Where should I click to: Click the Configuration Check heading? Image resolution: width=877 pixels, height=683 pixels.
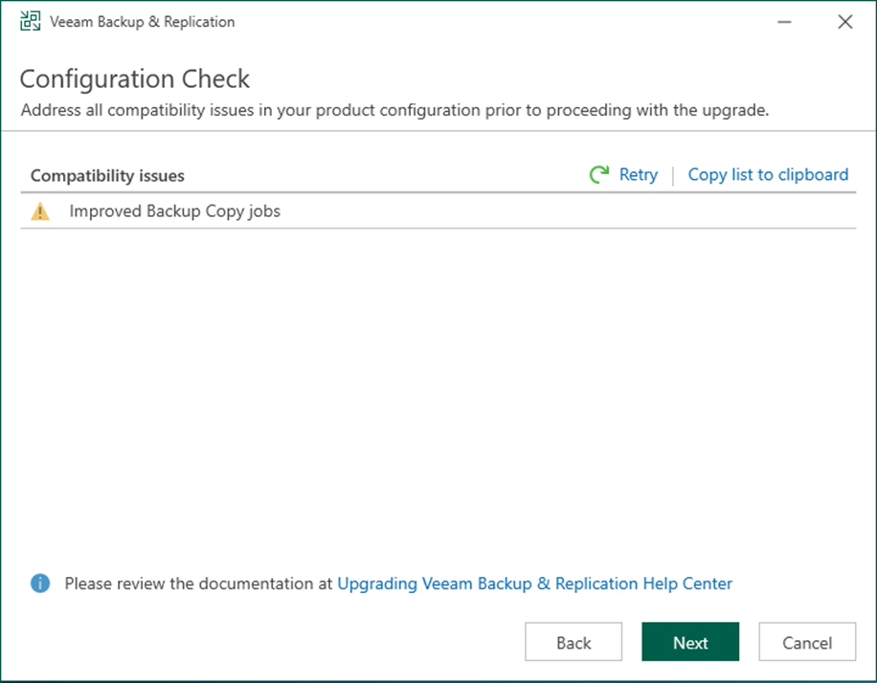(x=135, y=78)
